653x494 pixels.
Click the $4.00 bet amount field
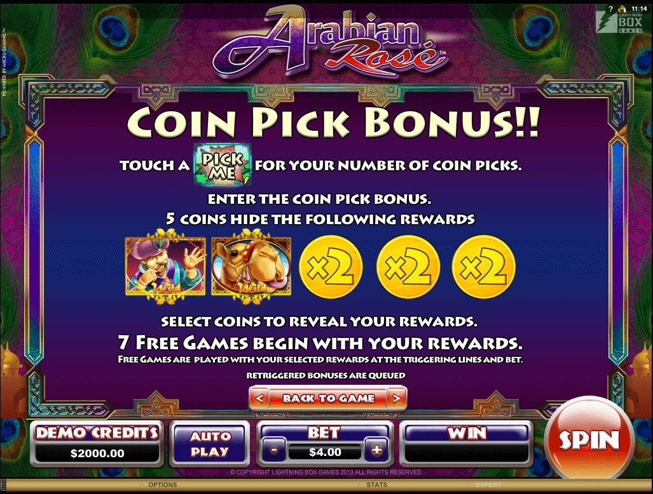(325, 452)
